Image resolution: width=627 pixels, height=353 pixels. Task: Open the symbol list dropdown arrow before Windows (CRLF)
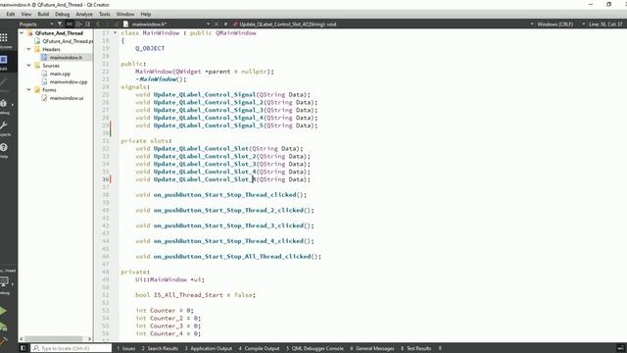pos(531,24)
